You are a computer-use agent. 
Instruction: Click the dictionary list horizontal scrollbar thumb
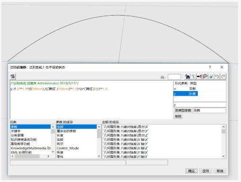click(x=27, y=156)
